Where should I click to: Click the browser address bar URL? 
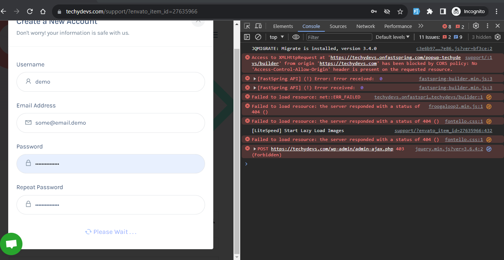tap(132, 12)
